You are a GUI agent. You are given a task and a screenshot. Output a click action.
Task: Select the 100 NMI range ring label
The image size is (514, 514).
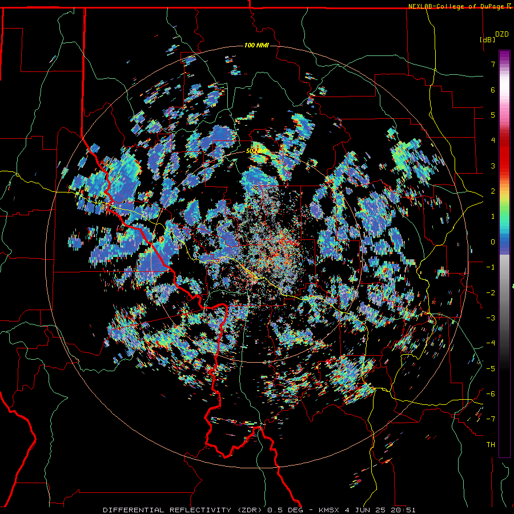coord(256,45)
